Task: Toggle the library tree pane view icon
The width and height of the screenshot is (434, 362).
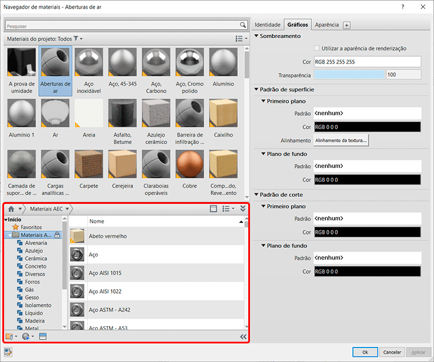Action: pyautogui.click(x=213, y=209)
